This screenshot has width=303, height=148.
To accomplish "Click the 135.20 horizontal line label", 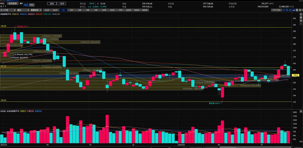I will [3, 100].
